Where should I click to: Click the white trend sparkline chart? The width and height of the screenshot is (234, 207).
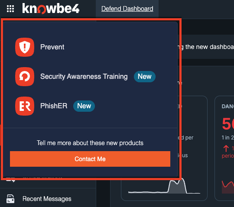point(164,187)
